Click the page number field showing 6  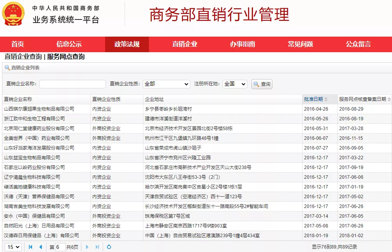point(60,247)
